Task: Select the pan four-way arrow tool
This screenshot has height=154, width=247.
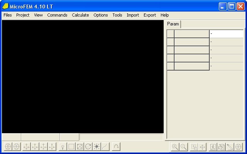Action: point(202,147)
